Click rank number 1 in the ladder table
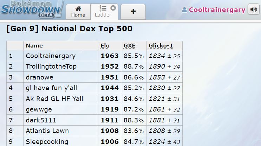Screen dimensions: 261x146 pos(11,56)
